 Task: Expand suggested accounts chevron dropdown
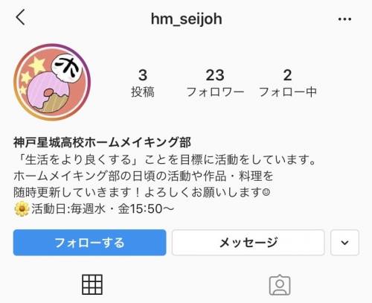[x=344, y=243]
